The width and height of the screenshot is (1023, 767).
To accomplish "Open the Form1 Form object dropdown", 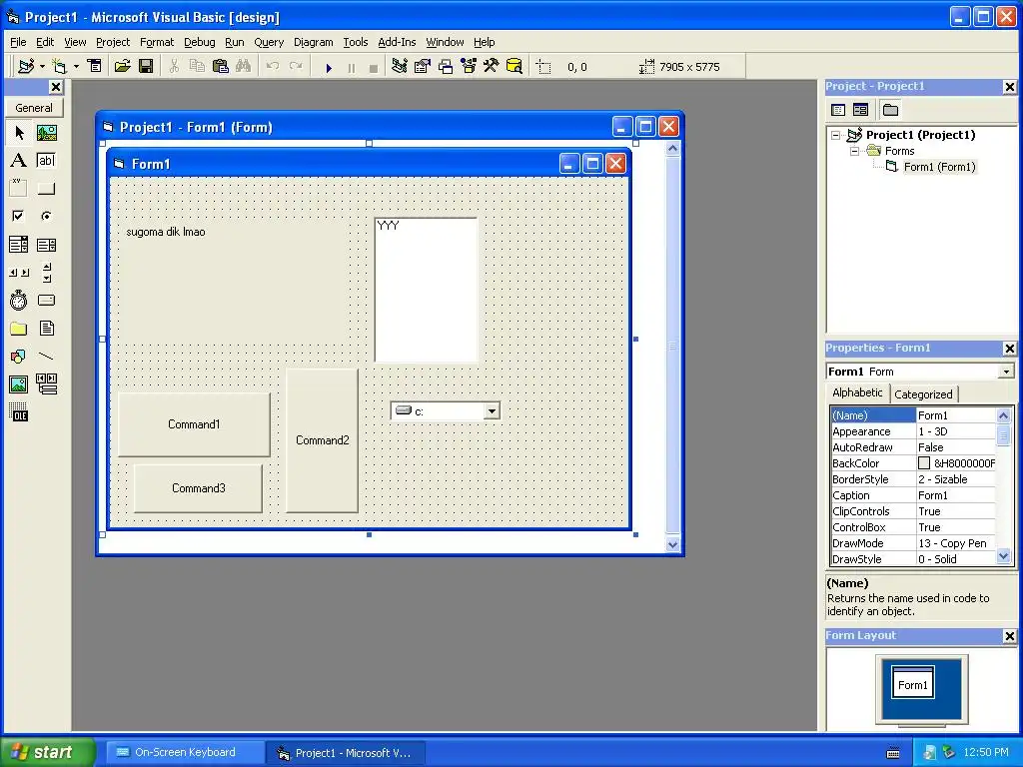I will pos(1007,372).
